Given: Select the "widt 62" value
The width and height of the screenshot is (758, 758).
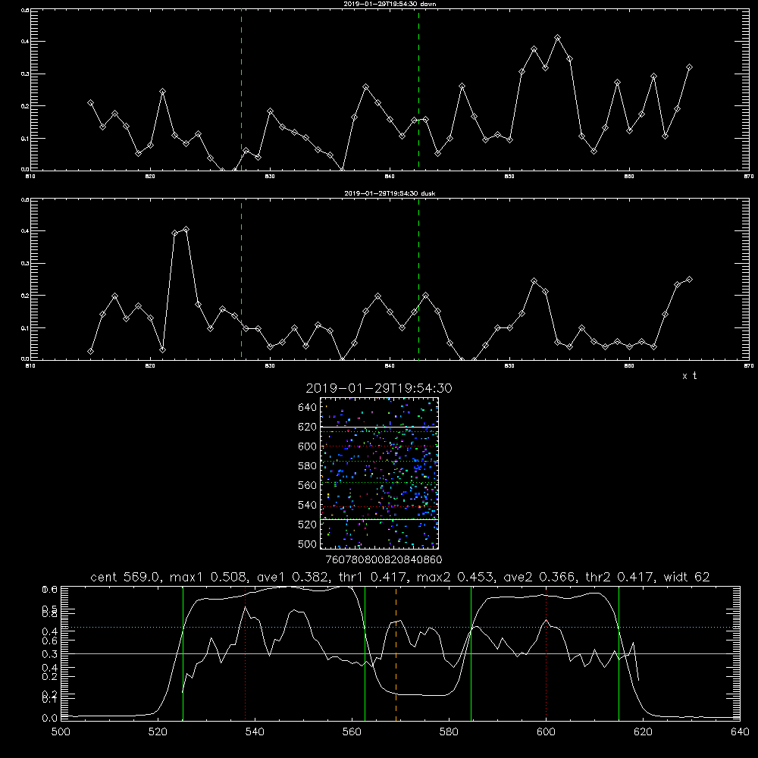Looking at the screenshot, I should 687,577.
